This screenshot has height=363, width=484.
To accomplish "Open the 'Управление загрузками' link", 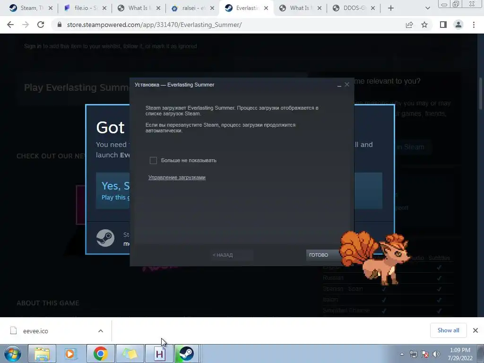I will [177, 178].
